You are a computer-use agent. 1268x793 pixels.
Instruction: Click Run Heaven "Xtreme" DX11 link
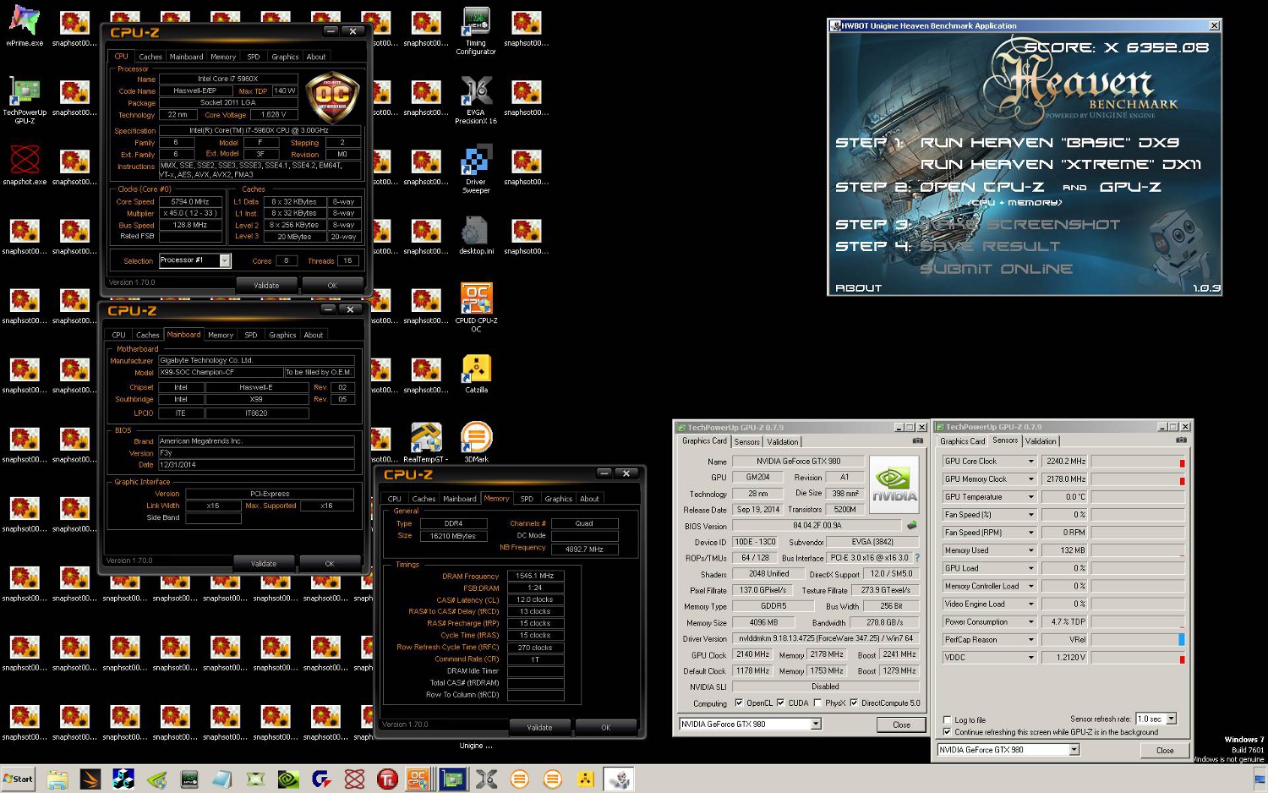(1060, 164)
